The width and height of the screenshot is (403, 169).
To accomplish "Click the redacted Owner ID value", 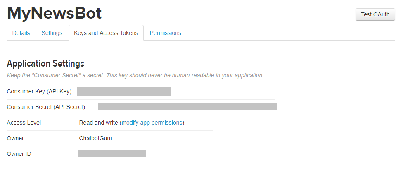I will 112,154.
